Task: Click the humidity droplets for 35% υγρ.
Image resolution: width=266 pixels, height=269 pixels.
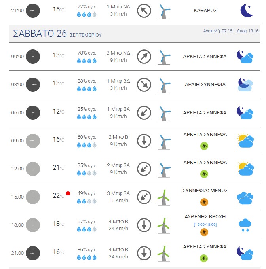Action: (x=87, y=173)
